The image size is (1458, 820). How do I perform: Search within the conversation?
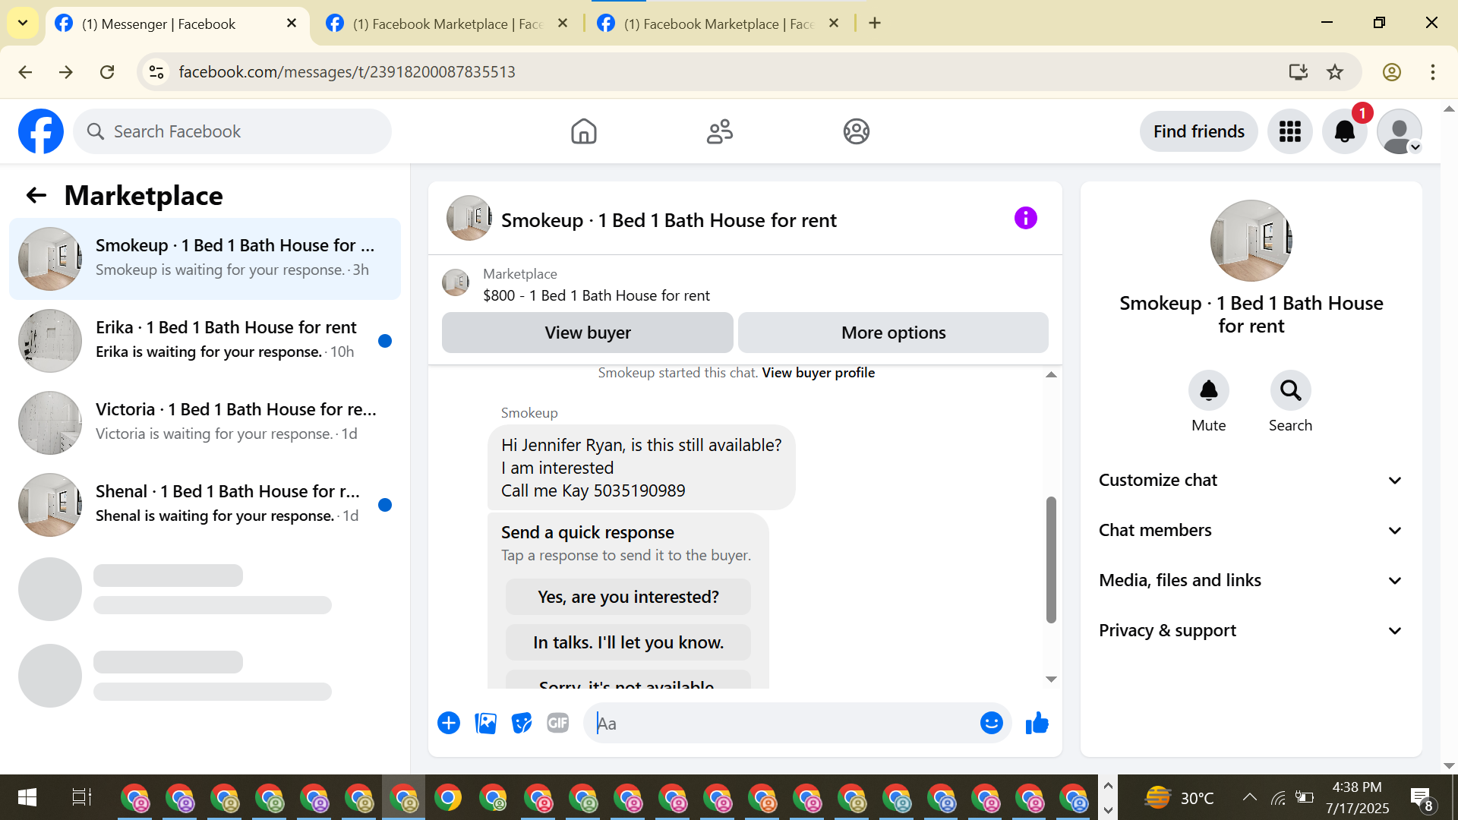[x=1290, y=391]
